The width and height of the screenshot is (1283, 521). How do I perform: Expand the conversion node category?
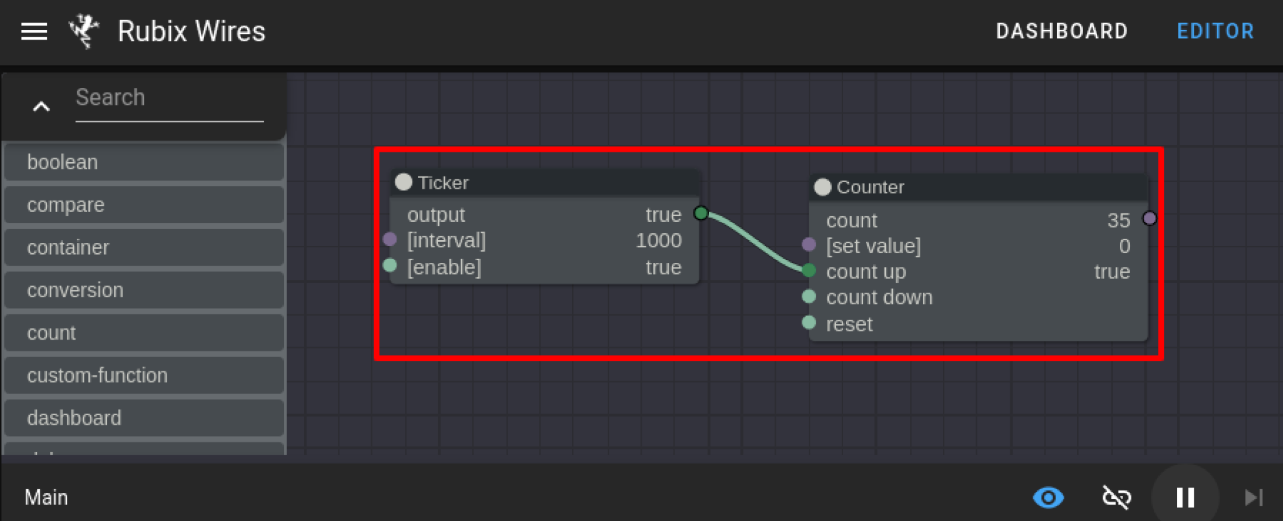(x=144, y=290)
